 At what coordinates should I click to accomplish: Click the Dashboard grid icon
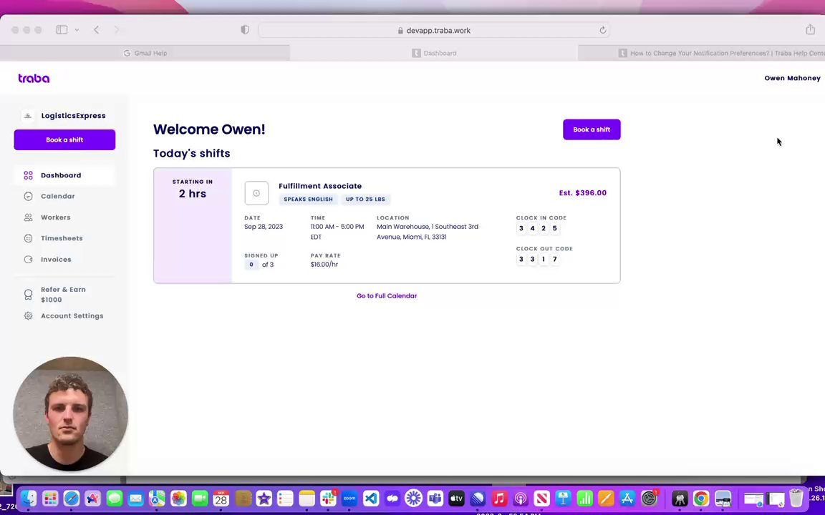point(29,175)
